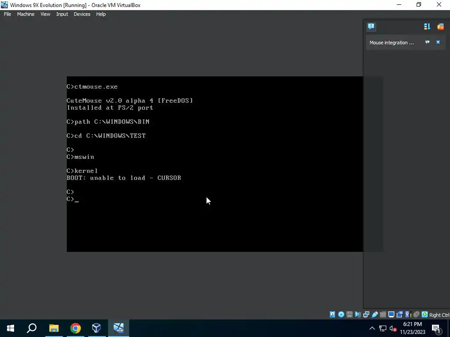Click the audio indicator icon in status bar
Viewport: 450px width, 337px height.
tap(358, 314)
